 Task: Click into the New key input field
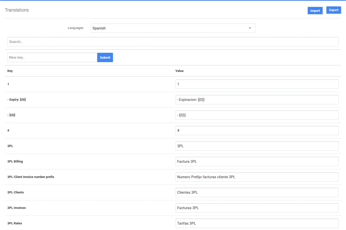52,57
